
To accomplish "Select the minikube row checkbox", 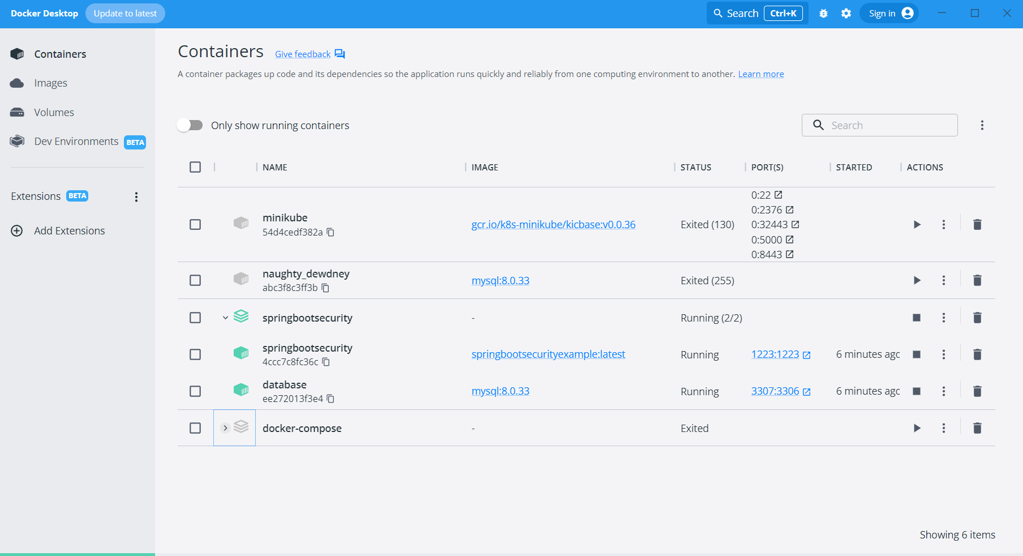I will pyautogui.click(x=195, y=225).
